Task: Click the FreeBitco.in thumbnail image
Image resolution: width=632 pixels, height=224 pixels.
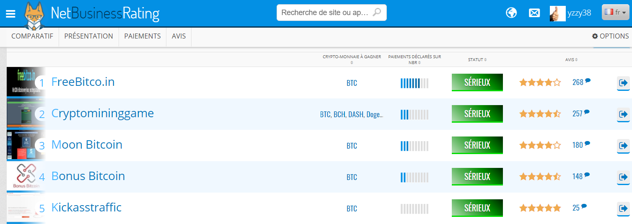Action: (x=25, y=82)
